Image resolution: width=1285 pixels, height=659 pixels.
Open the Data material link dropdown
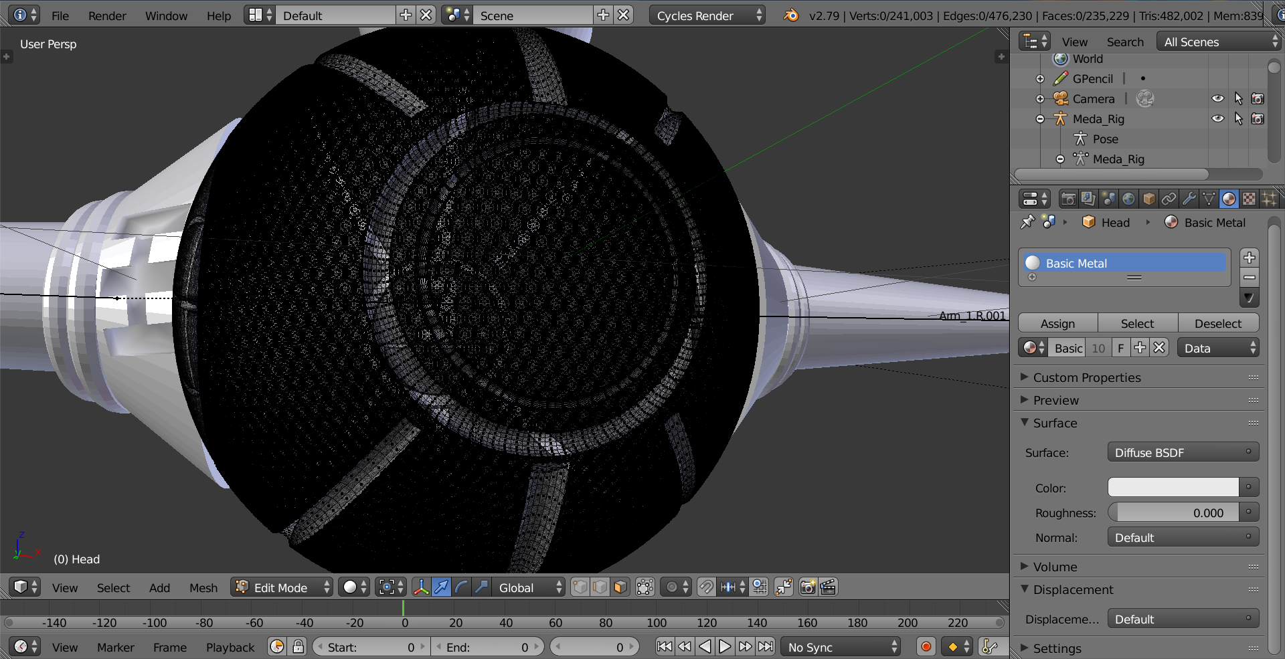point(1218,348)
